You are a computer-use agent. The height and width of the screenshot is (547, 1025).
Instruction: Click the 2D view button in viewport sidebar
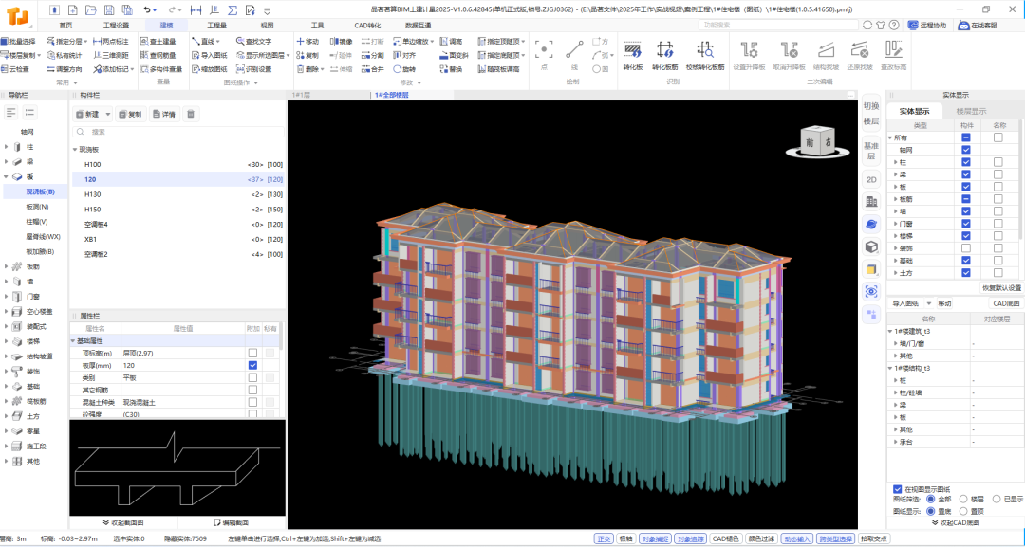click(x=870, y=178)
